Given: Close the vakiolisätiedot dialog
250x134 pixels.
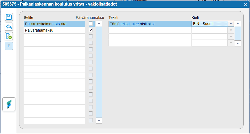Looking at the screenshot, I should pyautogui.click(x=245, y=4).
